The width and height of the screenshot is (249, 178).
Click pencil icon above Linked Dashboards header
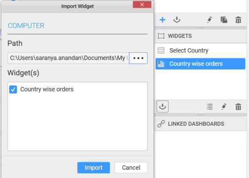[x=224, y=107]
